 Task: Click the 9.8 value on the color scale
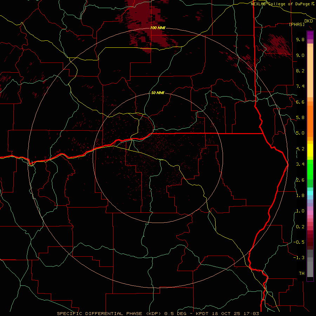[x=300, y=39]
